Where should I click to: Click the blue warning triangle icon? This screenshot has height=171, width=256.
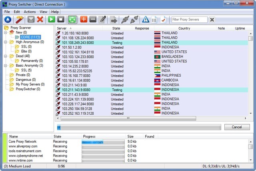point(146,19)
